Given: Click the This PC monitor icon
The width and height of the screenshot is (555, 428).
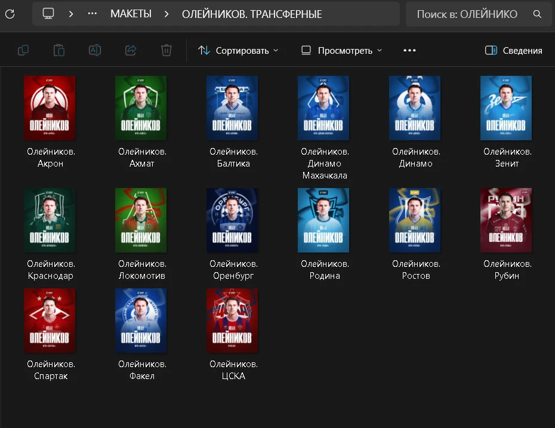Looking at the screenshot, I should (48, 14).
